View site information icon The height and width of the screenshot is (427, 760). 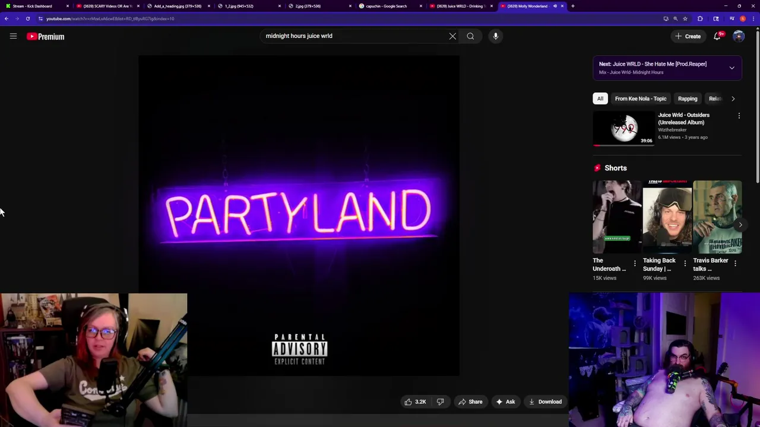tap(40, 18)
